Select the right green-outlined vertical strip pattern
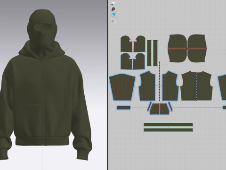226x170 pixels. coord(155,53)
